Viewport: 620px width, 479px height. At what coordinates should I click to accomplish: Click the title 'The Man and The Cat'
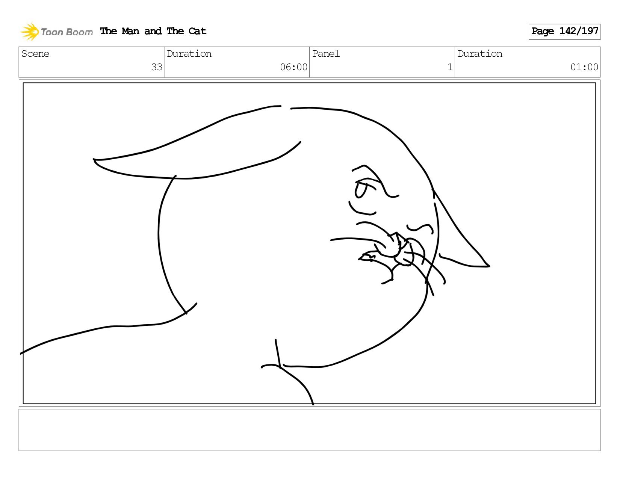tap(153, 31)
